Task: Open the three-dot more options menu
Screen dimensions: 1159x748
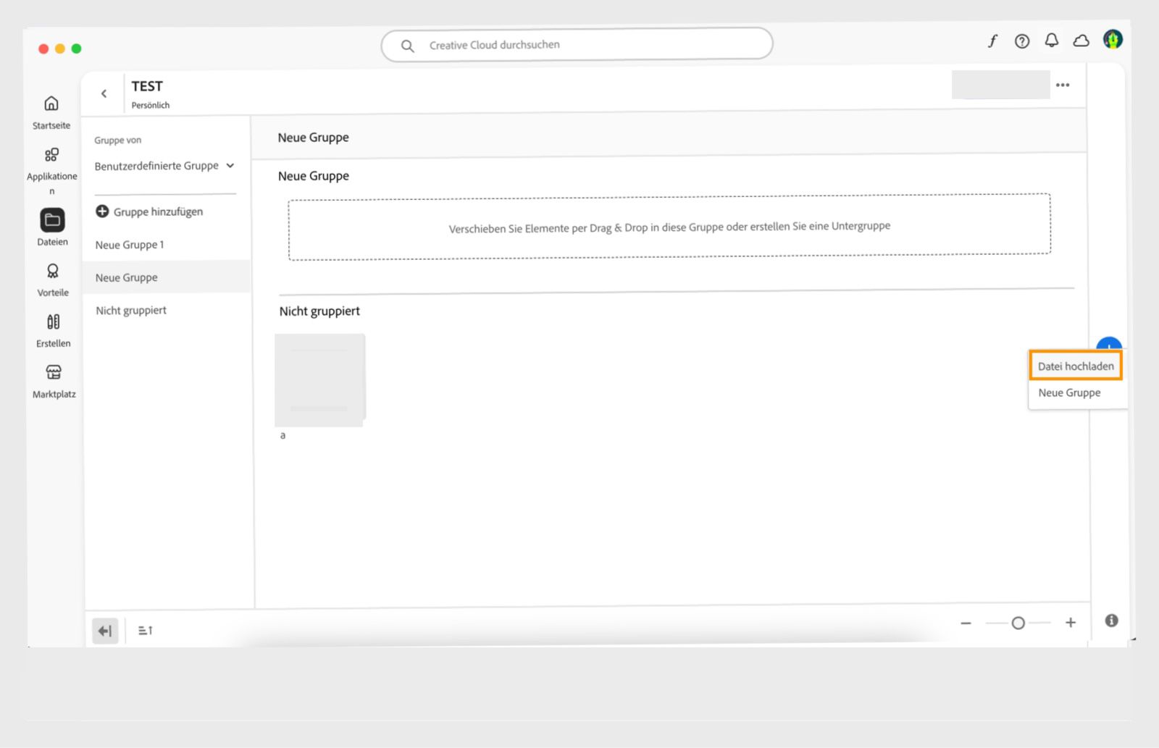Action: (x=1063, y=85)
